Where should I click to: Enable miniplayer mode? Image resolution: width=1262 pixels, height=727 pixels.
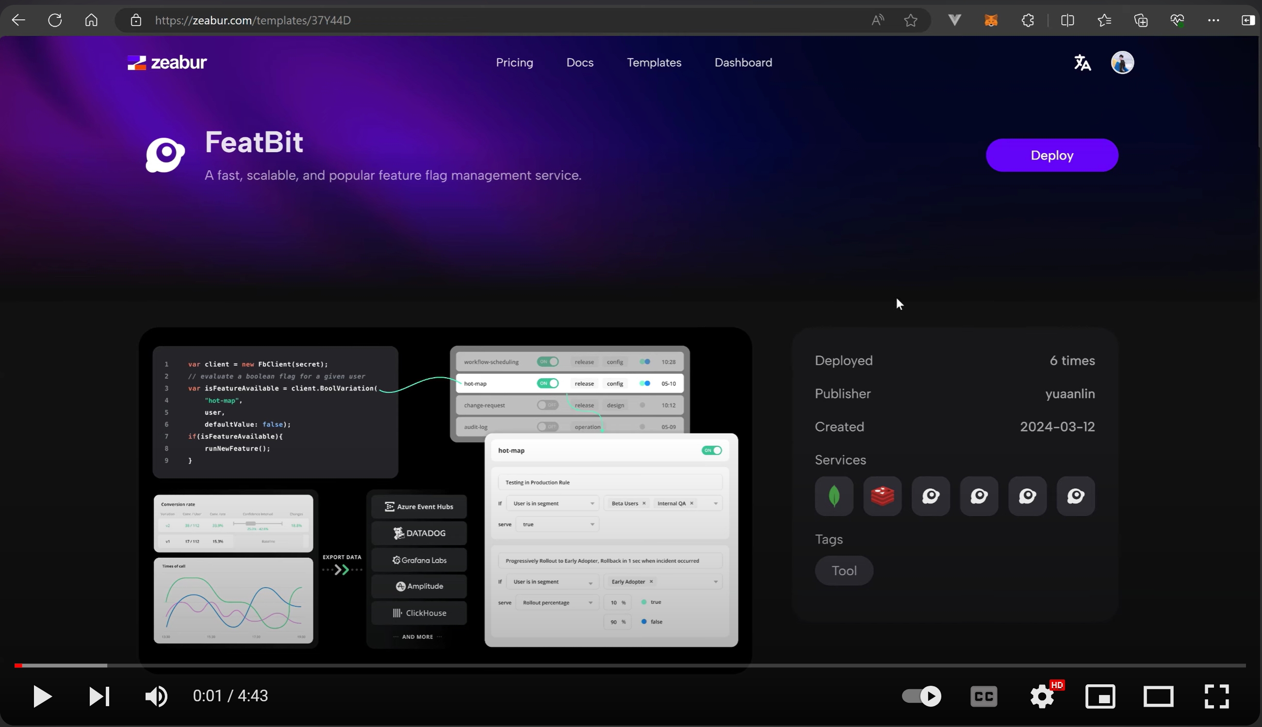[1100, 696]
